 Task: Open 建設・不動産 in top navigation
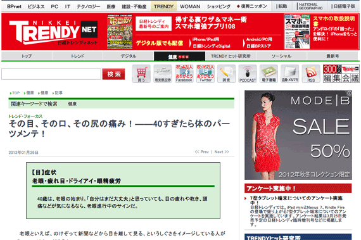134,6
